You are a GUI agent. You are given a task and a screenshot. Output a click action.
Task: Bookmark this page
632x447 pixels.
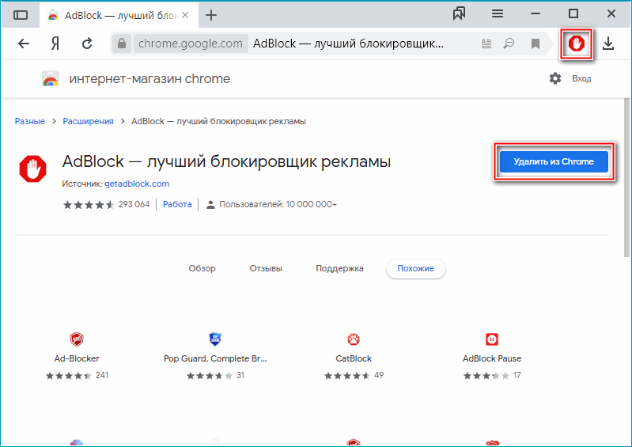(x=535, y=44)
